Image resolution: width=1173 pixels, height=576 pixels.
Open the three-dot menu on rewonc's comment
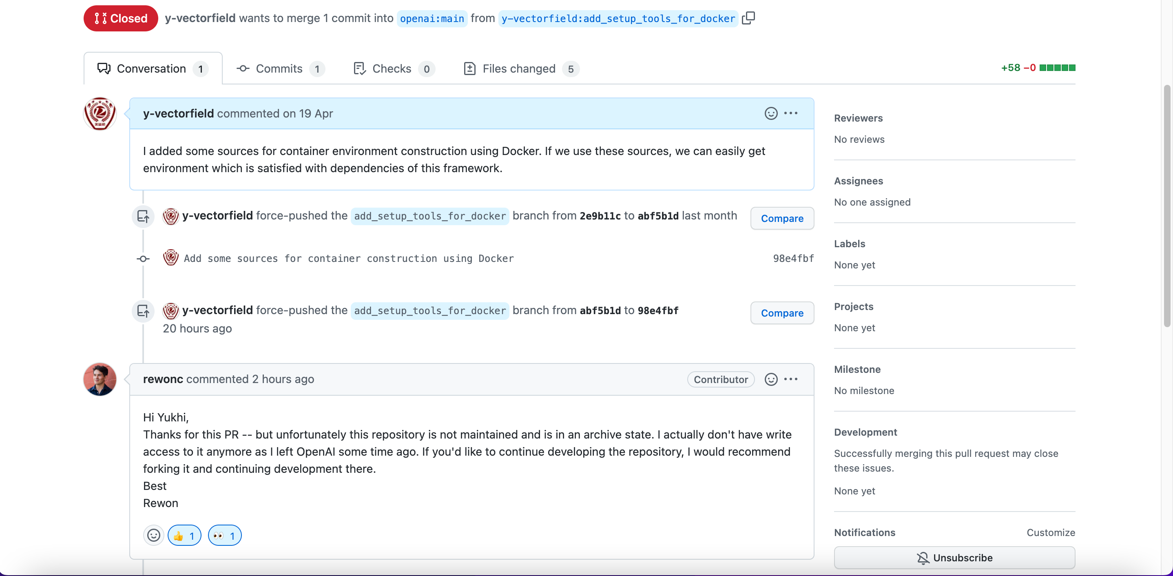click(791, 379)
